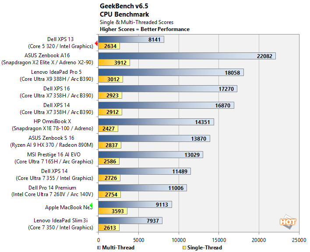Select "(Intel Core Ultra 7 268V / Arc 140V)"
The image size is (310, 252).
tap(52, 194)
